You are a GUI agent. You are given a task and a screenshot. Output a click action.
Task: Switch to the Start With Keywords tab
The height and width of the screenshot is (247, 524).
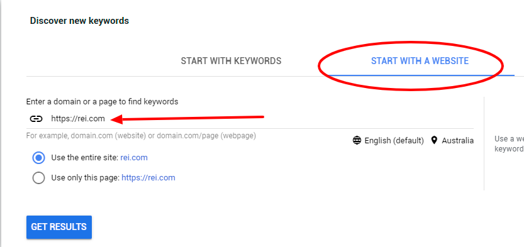(231, 61)
